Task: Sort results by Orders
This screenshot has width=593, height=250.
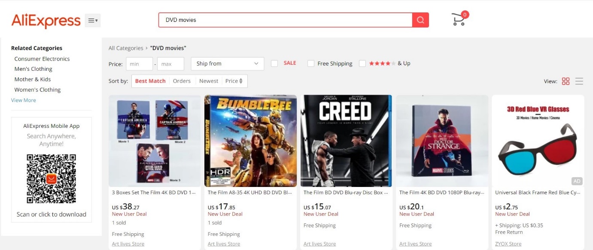Action: pyautogui.click(x=182, y=81)
